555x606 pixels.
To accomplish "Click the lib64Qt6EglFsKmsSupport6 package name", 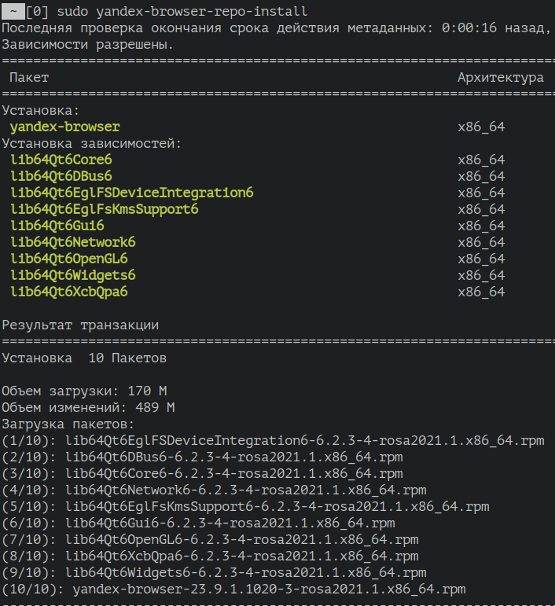I will tap(105, 209).
